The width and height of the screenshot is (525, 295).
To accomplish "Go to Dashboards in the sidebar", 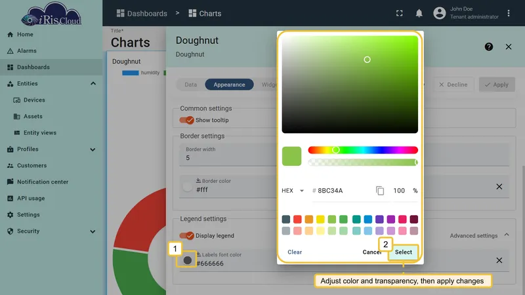I will click(51, 68).
